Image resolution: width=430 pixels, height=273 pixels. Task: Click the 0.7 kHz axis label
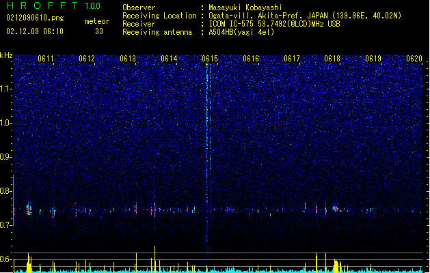coord(5,225)
